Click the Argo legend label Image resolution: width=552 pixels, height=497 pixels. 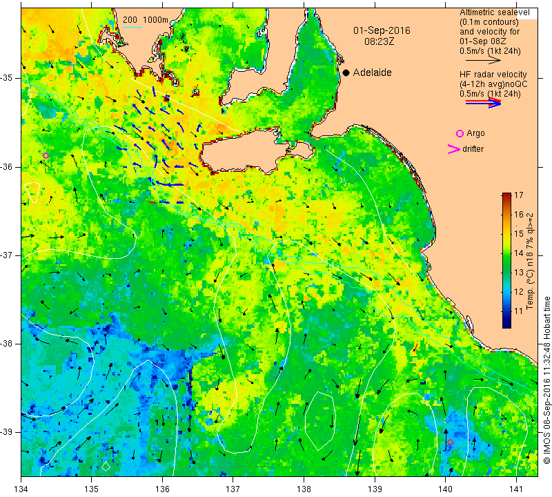pyautogui.click(x=475, y=133)
